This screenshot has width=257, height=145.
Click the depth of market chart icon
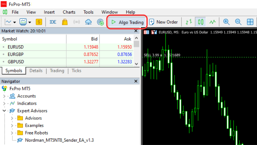click(x=154, y=32)
